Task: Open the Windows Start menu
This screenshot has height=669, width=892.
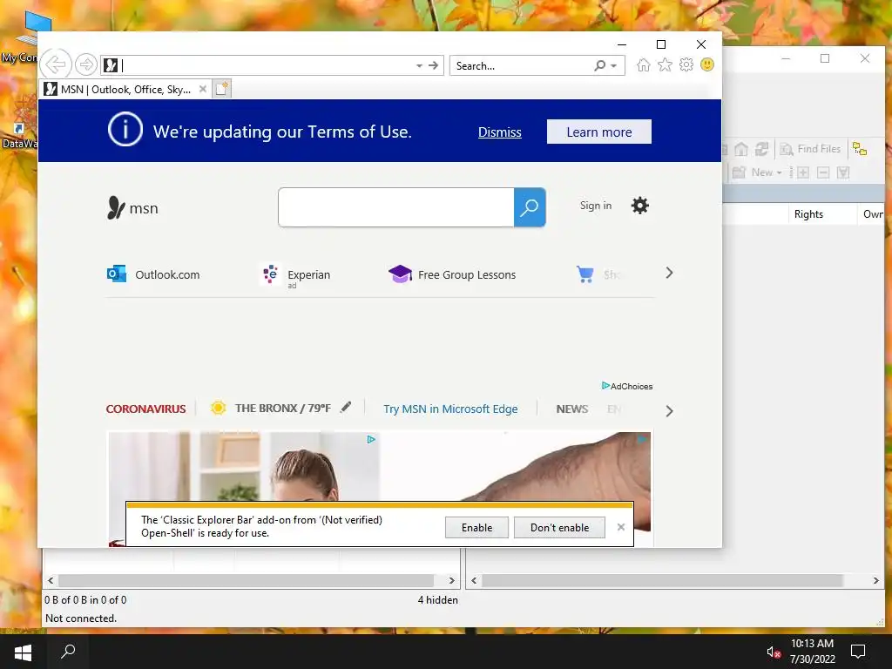Action: click(x=23, y=652)
